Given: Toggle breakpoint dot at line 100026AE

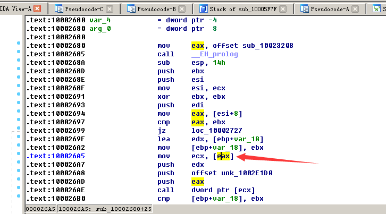Looking at the screenshot, I should pos(19,190).
